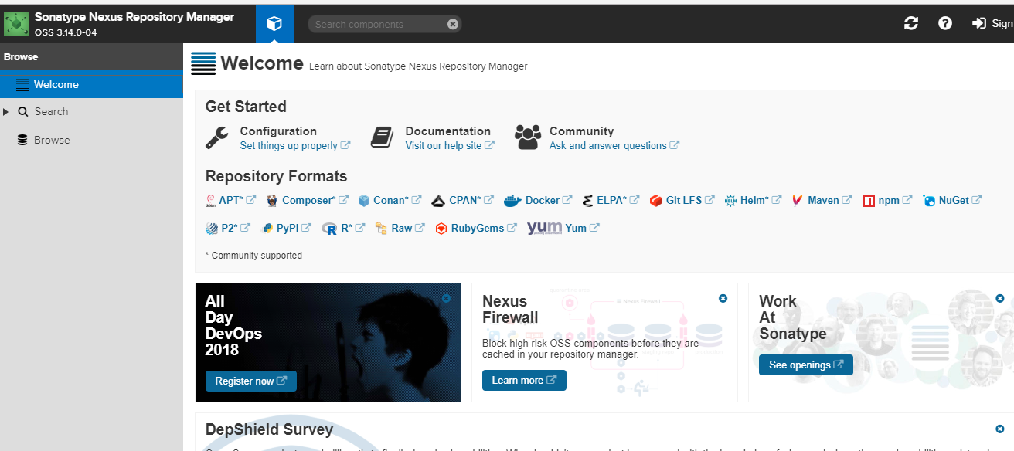The image size is (1014, 451).
Task: Close the Work At Sonatype card
Action: (x=1000, y=298)
